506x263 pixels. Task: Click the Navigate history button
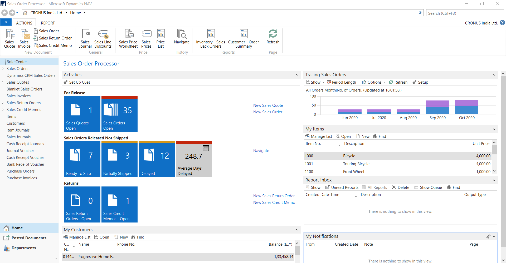click(x=182, y=36)
